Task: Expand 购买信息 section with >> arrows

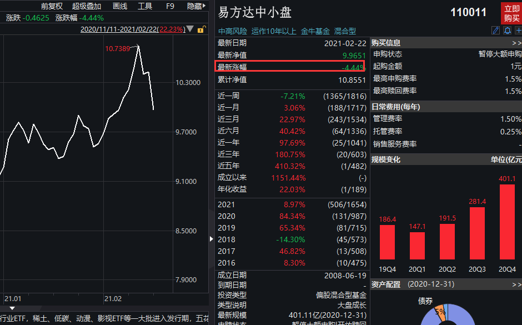Action: click(x=516, y=43)
